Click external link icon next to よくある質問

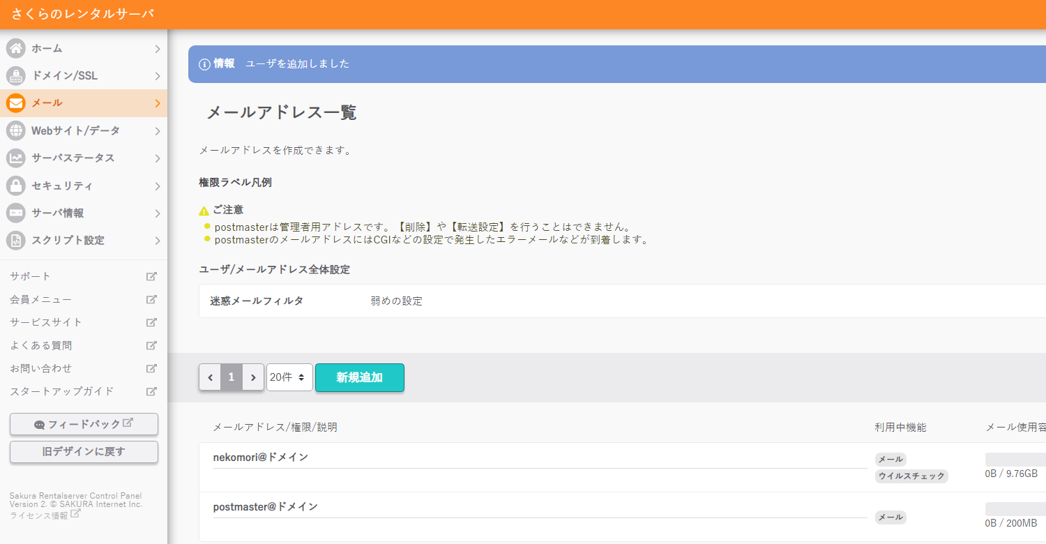[x=151, y=345]
